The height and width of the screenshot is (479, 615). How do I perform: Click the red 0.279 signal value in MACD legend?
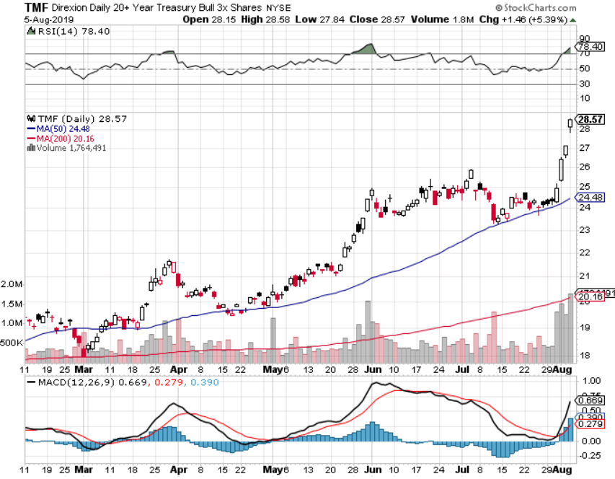coord(169,382)
